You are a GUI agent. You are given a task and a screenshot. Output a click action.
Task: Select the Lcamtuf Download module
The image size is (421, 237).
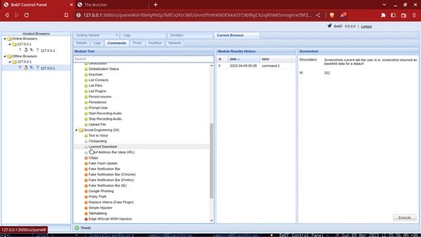(103, 147)
